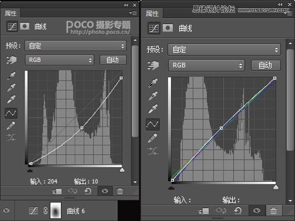Clip to layer icon in left panel
Viewport: 295px width, 221px height.
[x=57, y=191]
